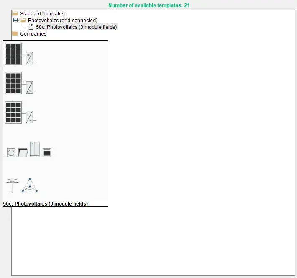Viewport: 297px width, 278px height.
Task: Collapse the Photovoltaics (grid-connected) folder
Action: pyautogui.click(x=15, y=20)
